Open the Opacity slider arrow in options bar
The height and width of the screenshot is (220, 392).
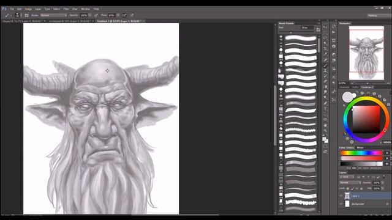pyautogui.click(x=90, y=15)
